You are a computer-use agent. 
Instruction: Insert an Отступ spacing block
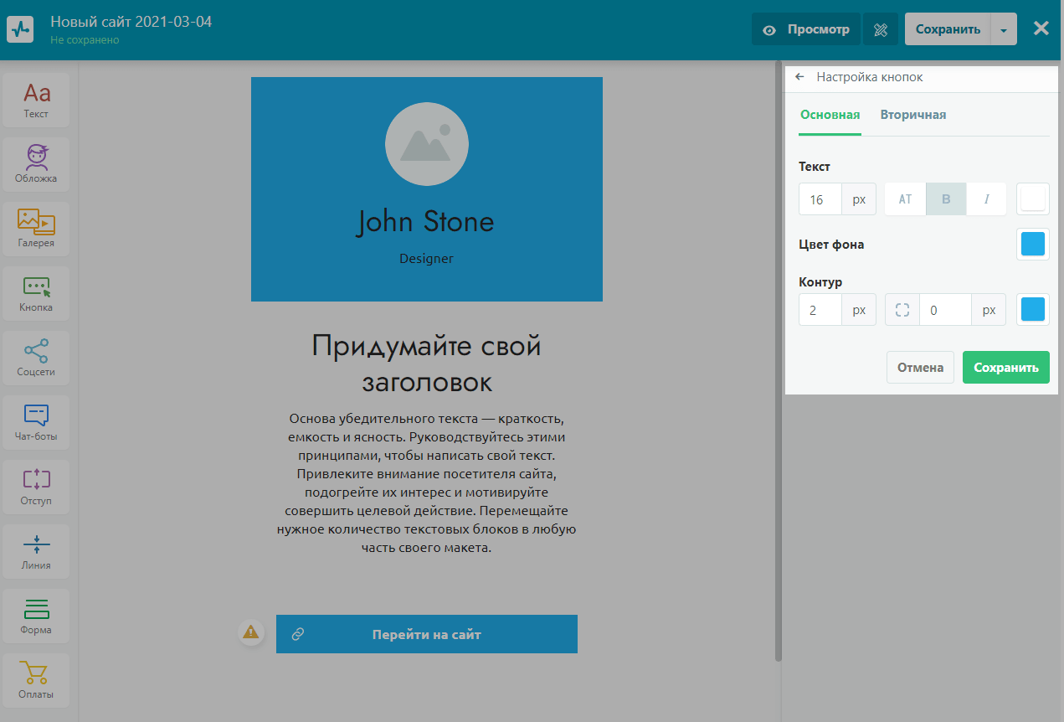[x=36, y=487]
